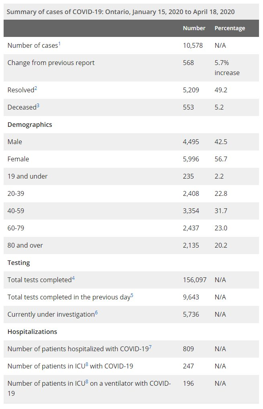The height and width of the screenshot is (409, 263).
Task: Click the 156,097 total tests value
Action: coord(195,280)
